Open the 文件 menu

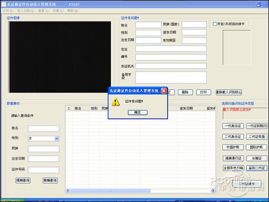pos(8,11)
